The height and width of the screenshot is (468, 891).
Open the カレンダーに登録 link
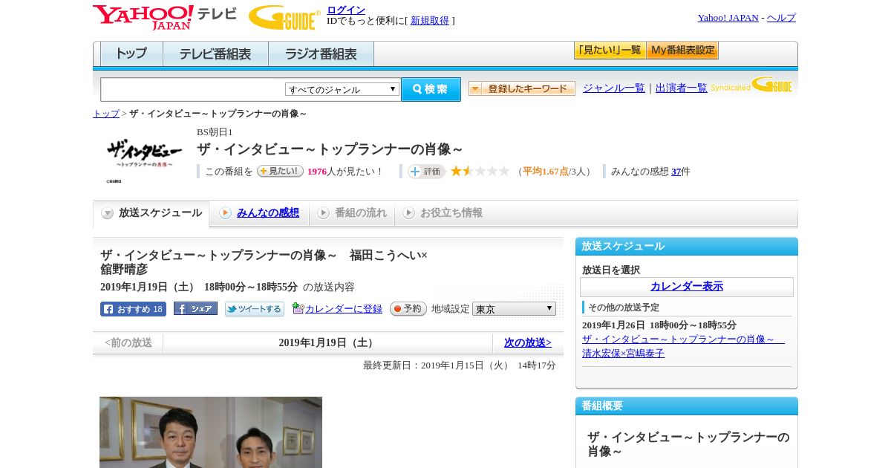point(344,309)
